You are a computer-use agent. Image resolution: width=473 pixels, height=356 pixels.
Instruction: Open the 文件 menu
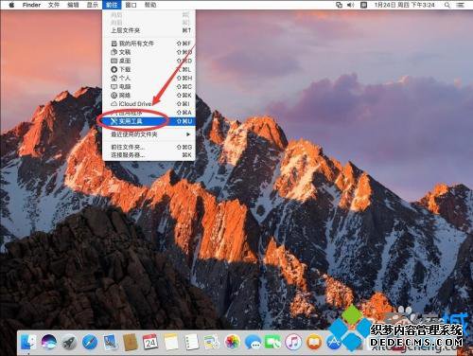pyautogui.click(x=54, y=5)
